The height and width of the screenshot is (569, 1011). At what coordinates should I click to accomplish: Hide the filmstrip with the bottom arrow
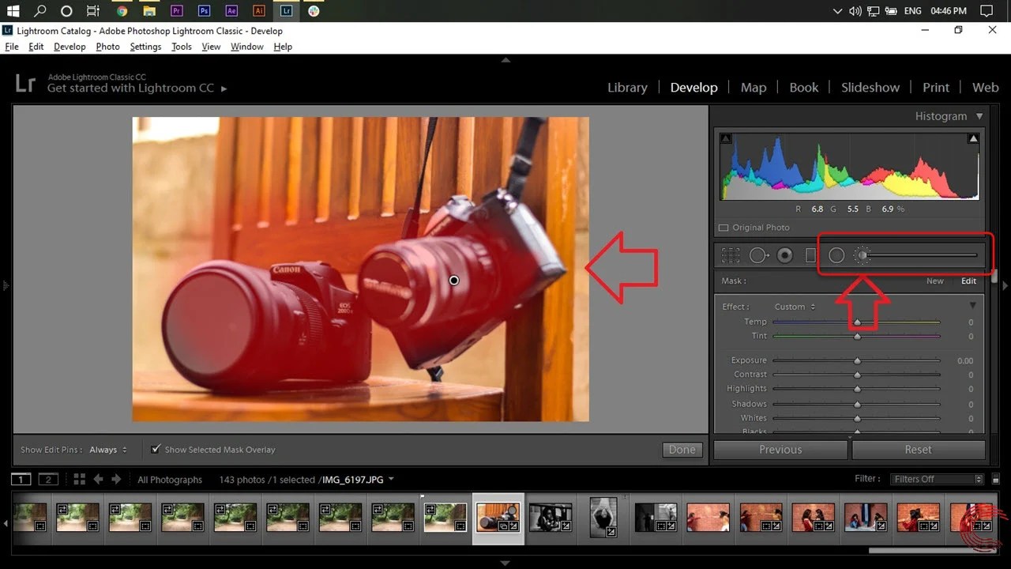pos(505,563)
